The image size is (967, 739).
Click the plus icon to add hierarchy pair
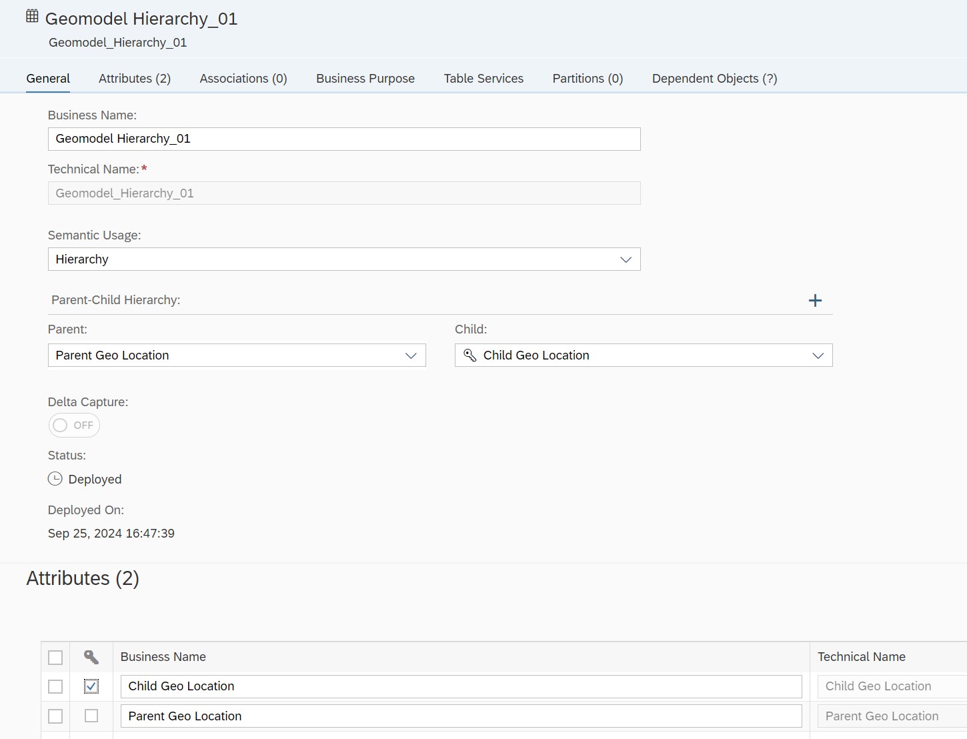coord(815,300)
